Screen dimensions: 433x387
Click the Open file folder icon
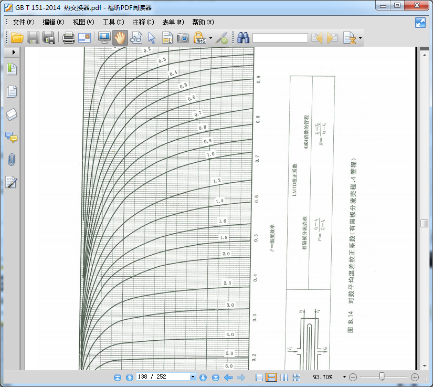pos(17,38)
